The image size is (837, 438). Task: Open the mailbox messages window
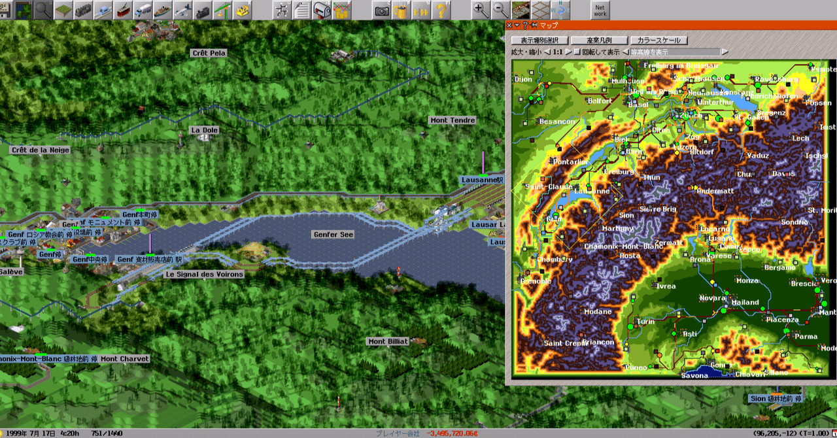tap(321, 10)
